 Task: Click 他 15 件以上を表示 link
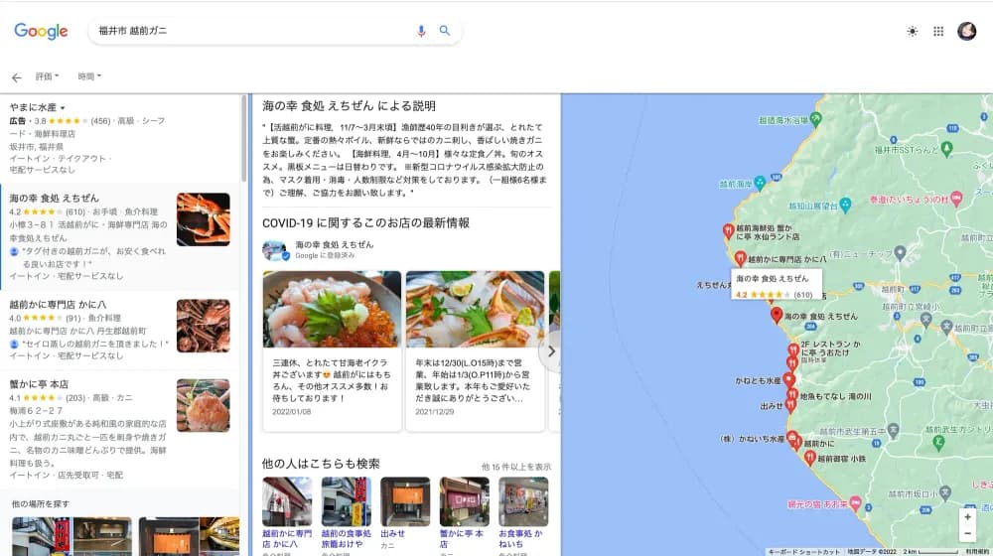(515, 467)
